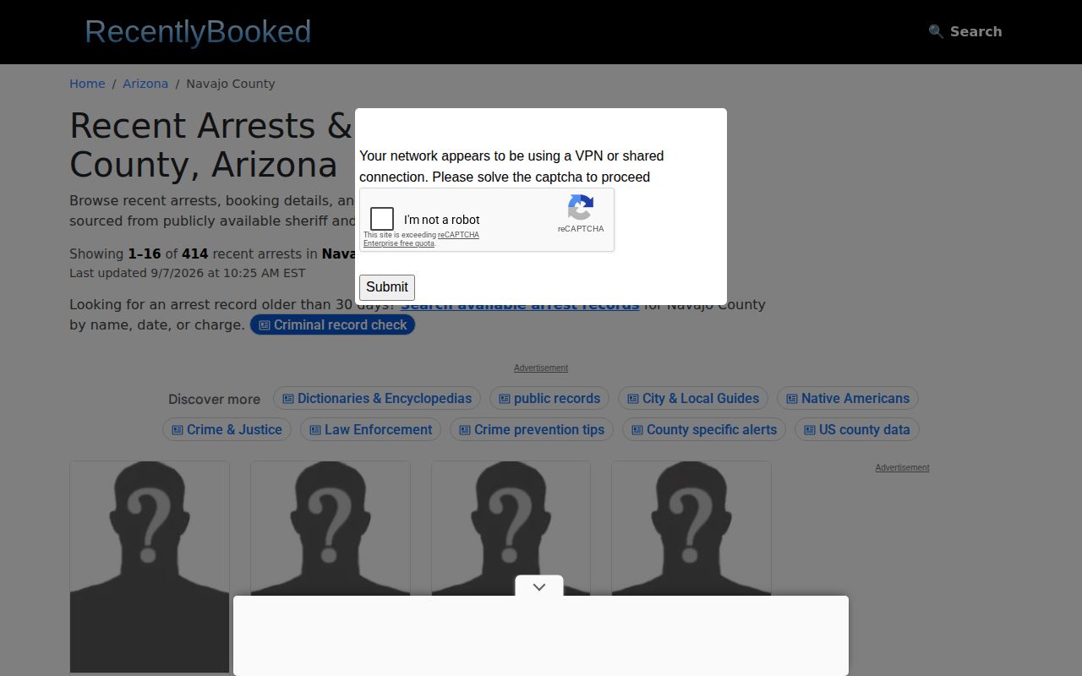This screenshot has width=1082, height=676.
Task: Click the icon on Criminal record check pill
Action: pos(265,325)
